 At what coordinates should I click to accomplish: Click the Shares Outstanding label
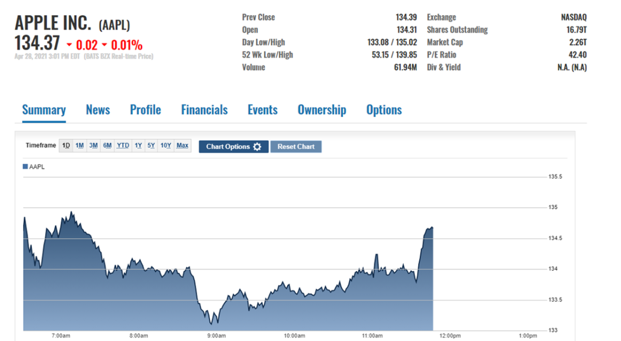coord(457,30)
